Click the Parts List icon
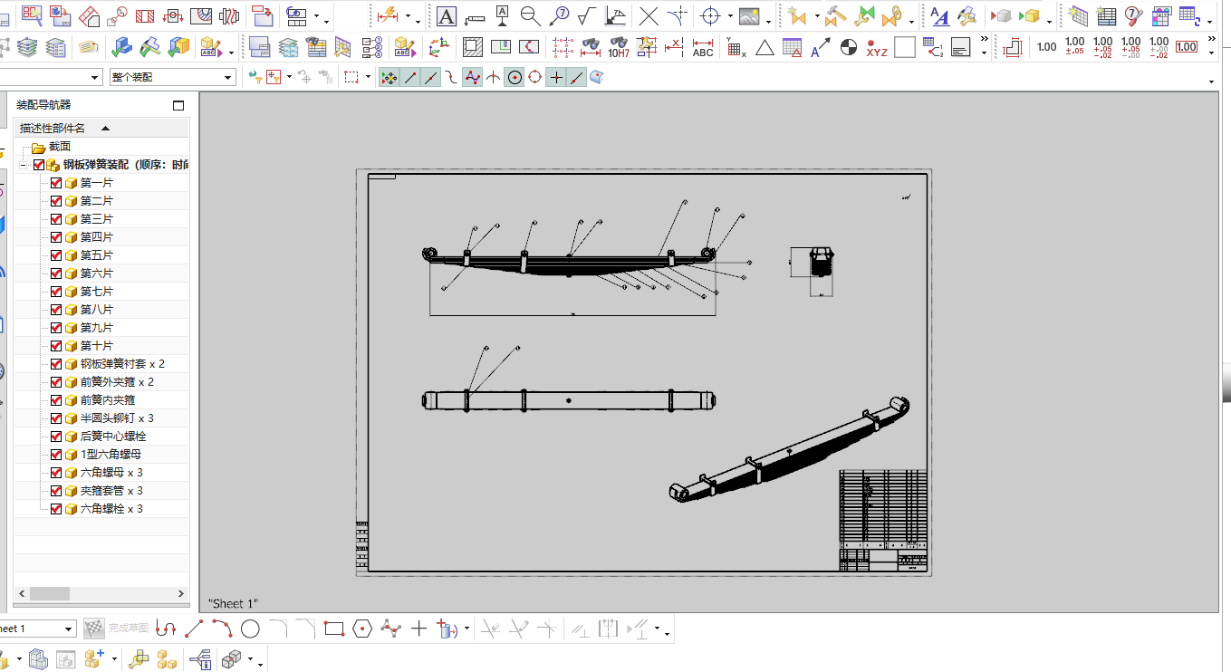Screen dimensions: 1231x672 point(1106,16)
